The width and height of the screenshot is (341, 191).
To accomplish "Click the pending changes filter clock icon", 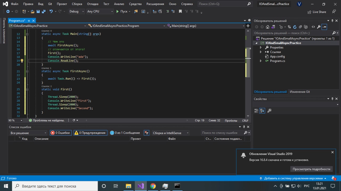I will (281, 27).
